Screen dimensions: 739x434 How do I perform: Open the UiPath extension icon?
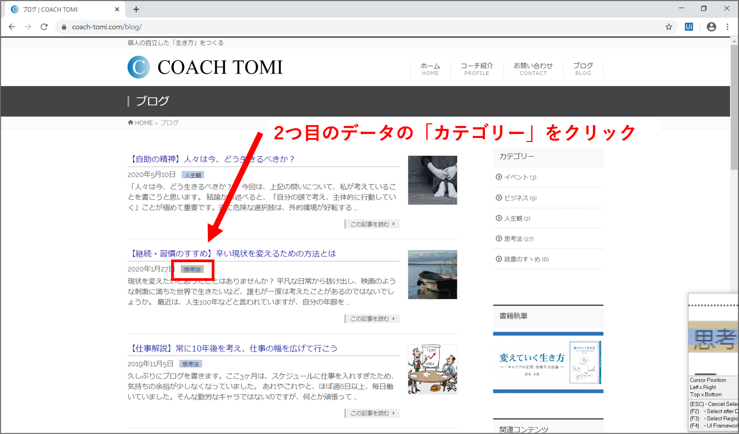[x=689, y=27]
